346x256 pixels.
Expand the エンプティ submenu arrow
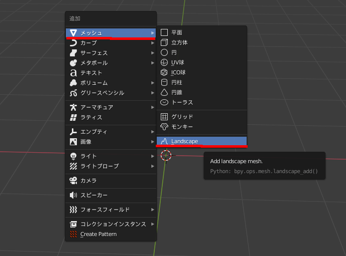pyautogui.click(x=152, y=132)
